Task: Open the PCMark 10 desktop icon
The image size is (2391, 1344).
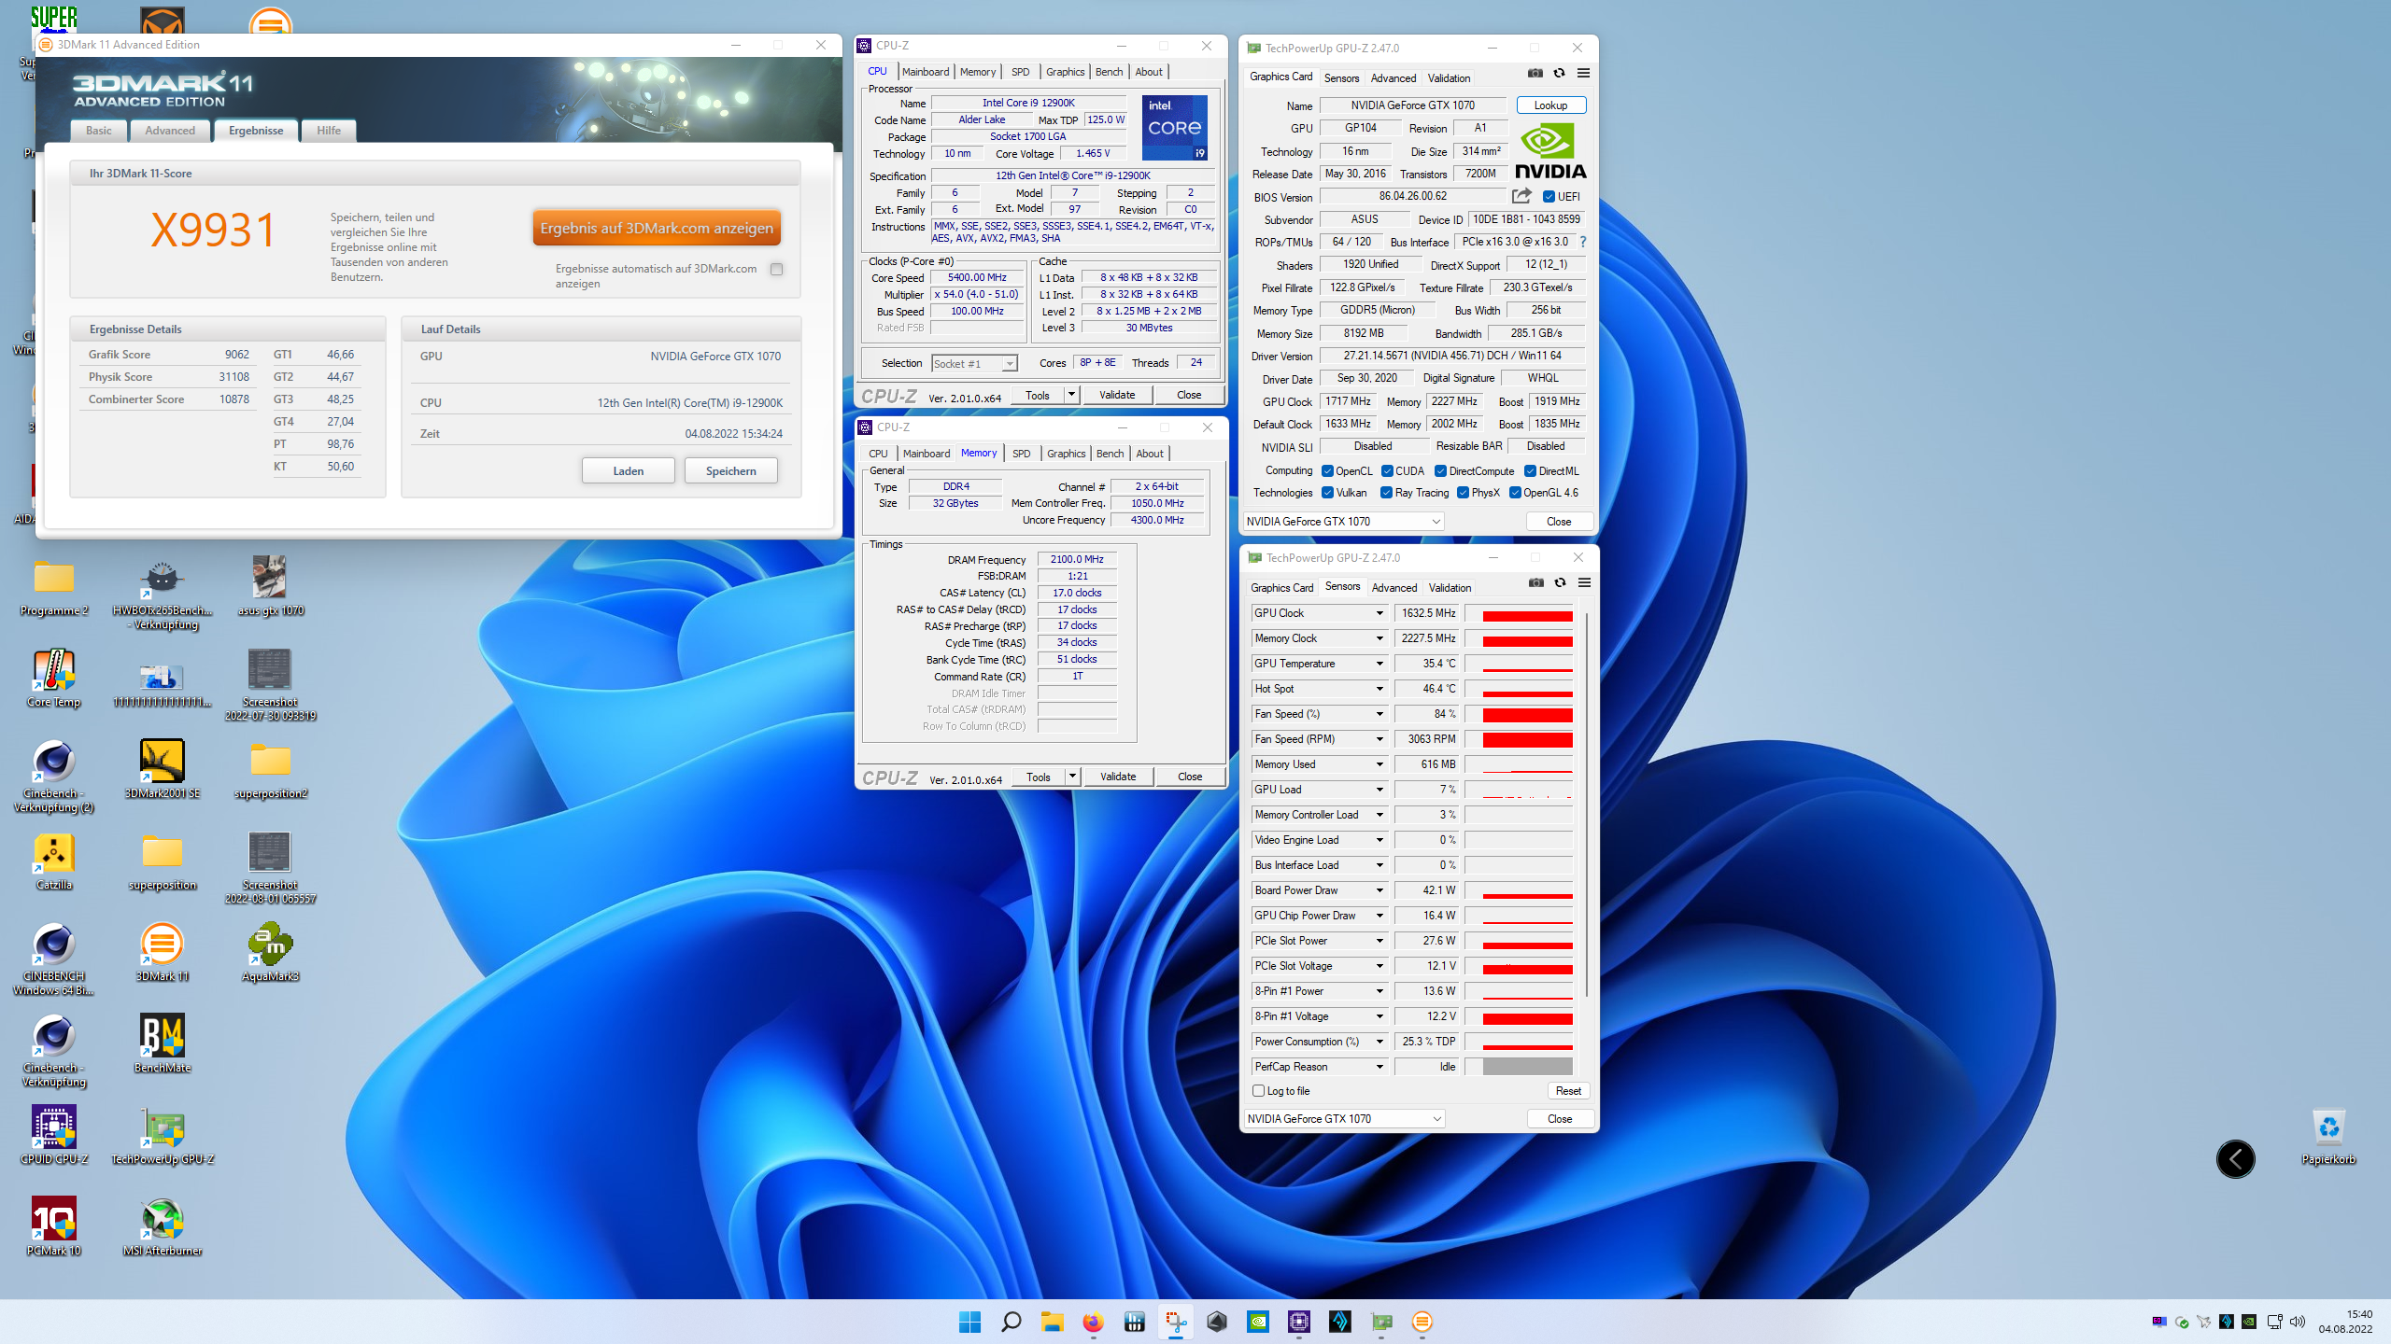Action: pos(54,1227)
